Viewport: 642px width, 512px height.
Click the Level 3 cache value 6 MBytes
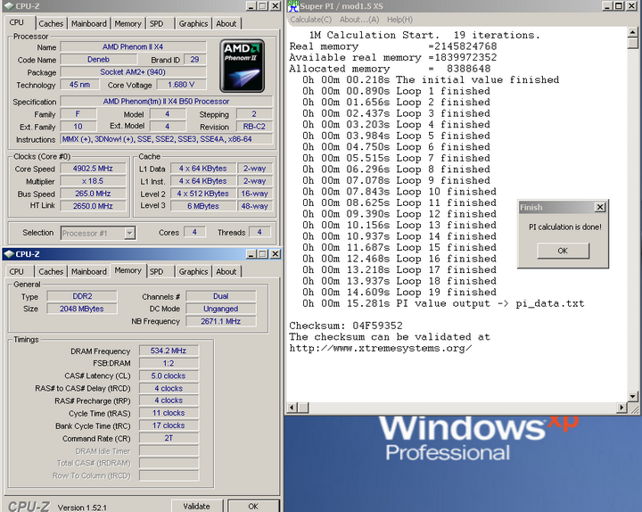[203, 206]
